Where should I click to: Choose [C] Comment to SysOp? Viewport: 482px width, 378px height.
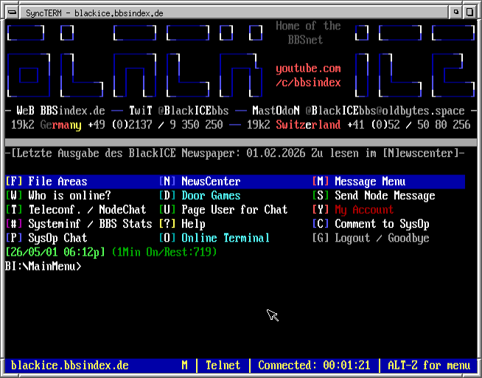[x=371, y=224]
